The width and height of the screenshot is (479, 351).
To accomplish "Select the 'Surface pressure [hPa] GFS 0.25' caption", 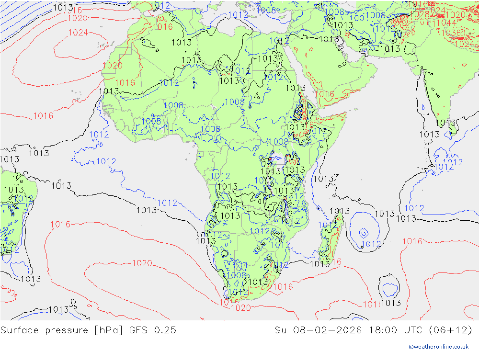I will [x=88, y=330].
